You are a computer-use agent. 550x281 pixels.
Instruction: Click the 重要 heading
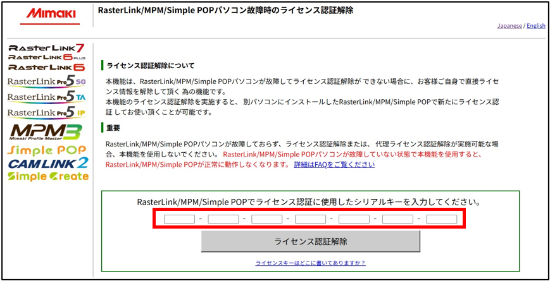pyautogui.click(x=113, y=128)
